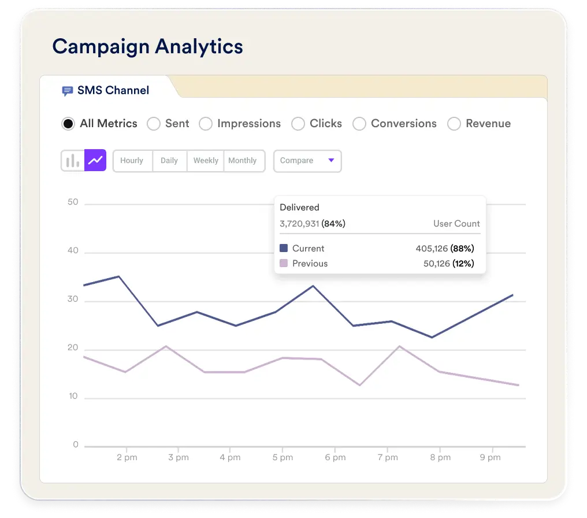This screenshot has height=518, width=587.
Task: Set the interval to Monthly
Action: [x=243, y=161]
